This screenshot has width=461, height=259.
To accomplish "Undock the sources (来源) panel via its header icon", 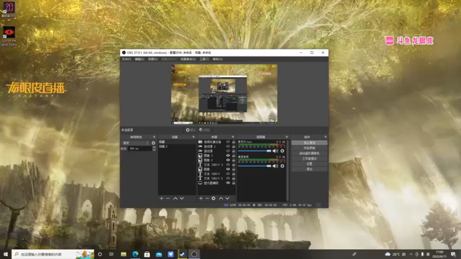I will [x=233, y=137].
